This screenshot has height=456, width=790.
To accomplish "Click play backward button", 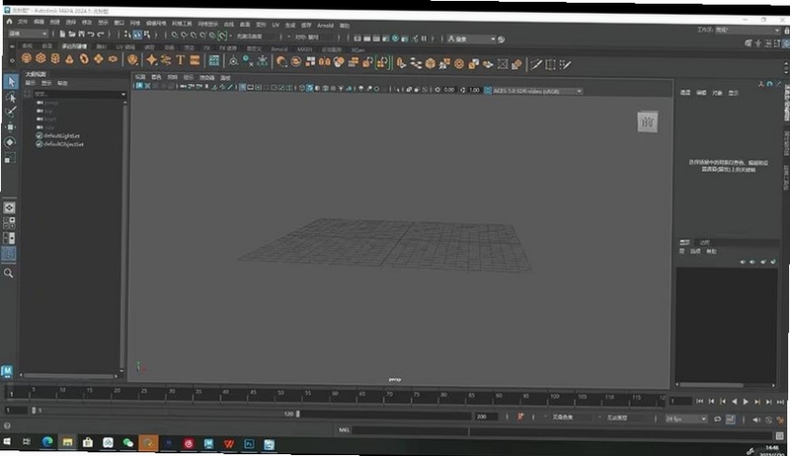I will [x=734, y=401].
